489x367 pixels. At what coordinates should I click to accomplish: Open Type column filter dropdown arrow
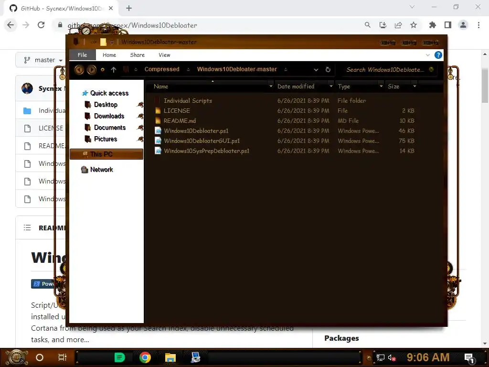381,86
